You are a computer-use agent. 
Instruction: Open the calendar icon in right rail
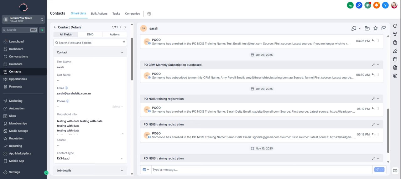(395, 59)
